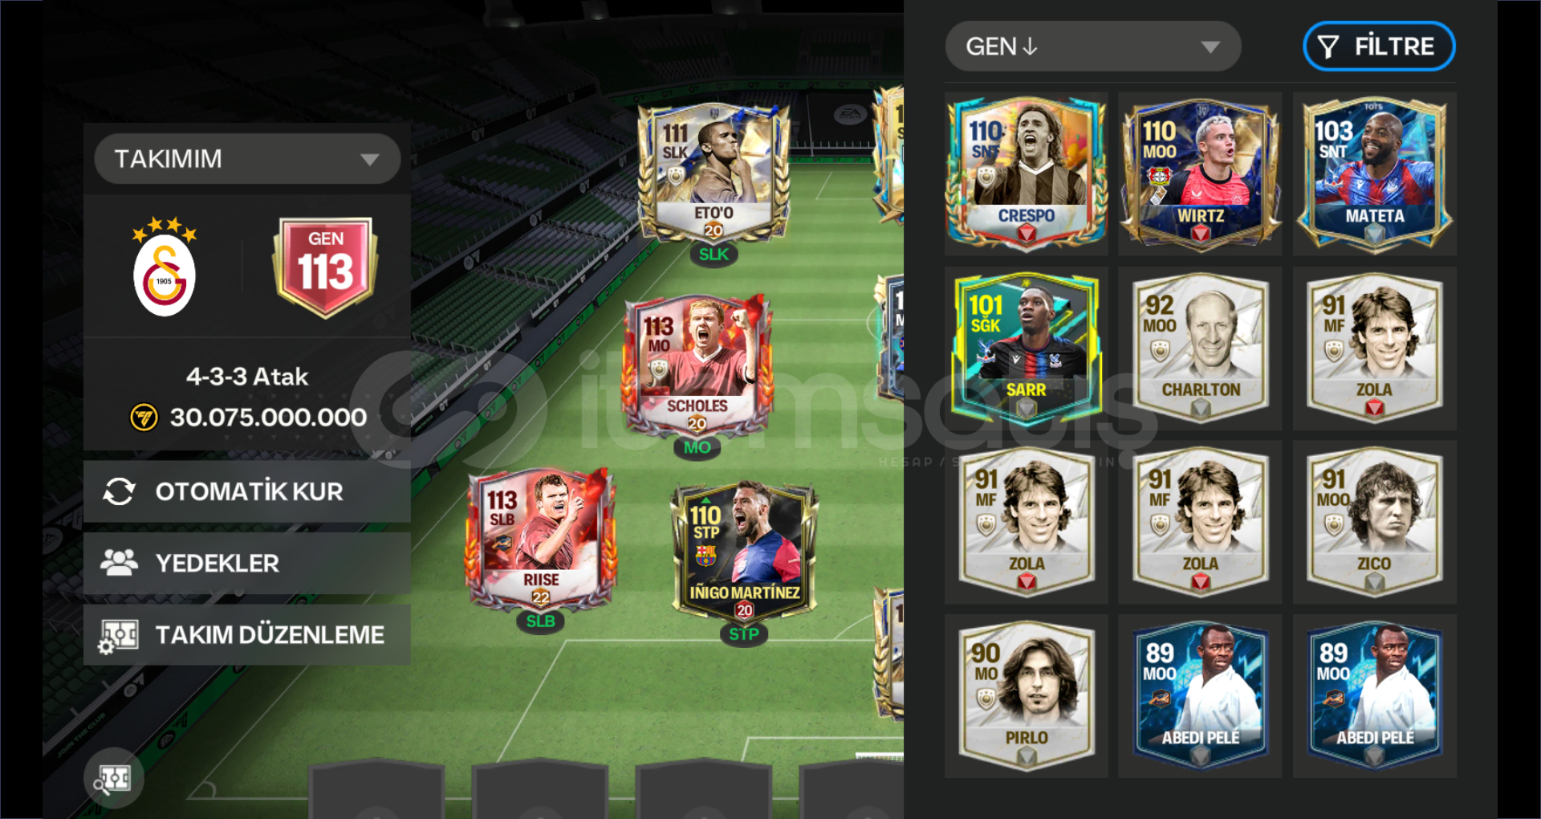Select the Riise 113 SLB card
This screenshot has height=819, width=1541.
click(540, 539)
